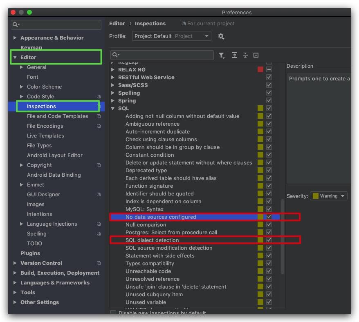The height and width of the screenshot is (322, 359).
Task: Open the Images settings page
Action: tap(36, 204)
